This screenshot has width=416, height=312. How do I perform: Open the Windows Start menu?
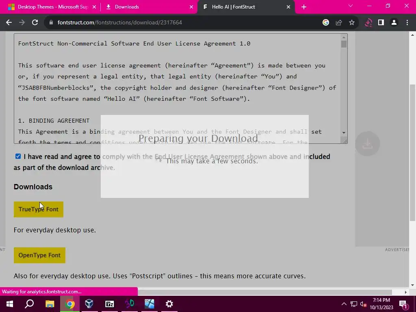click(10, 304)
